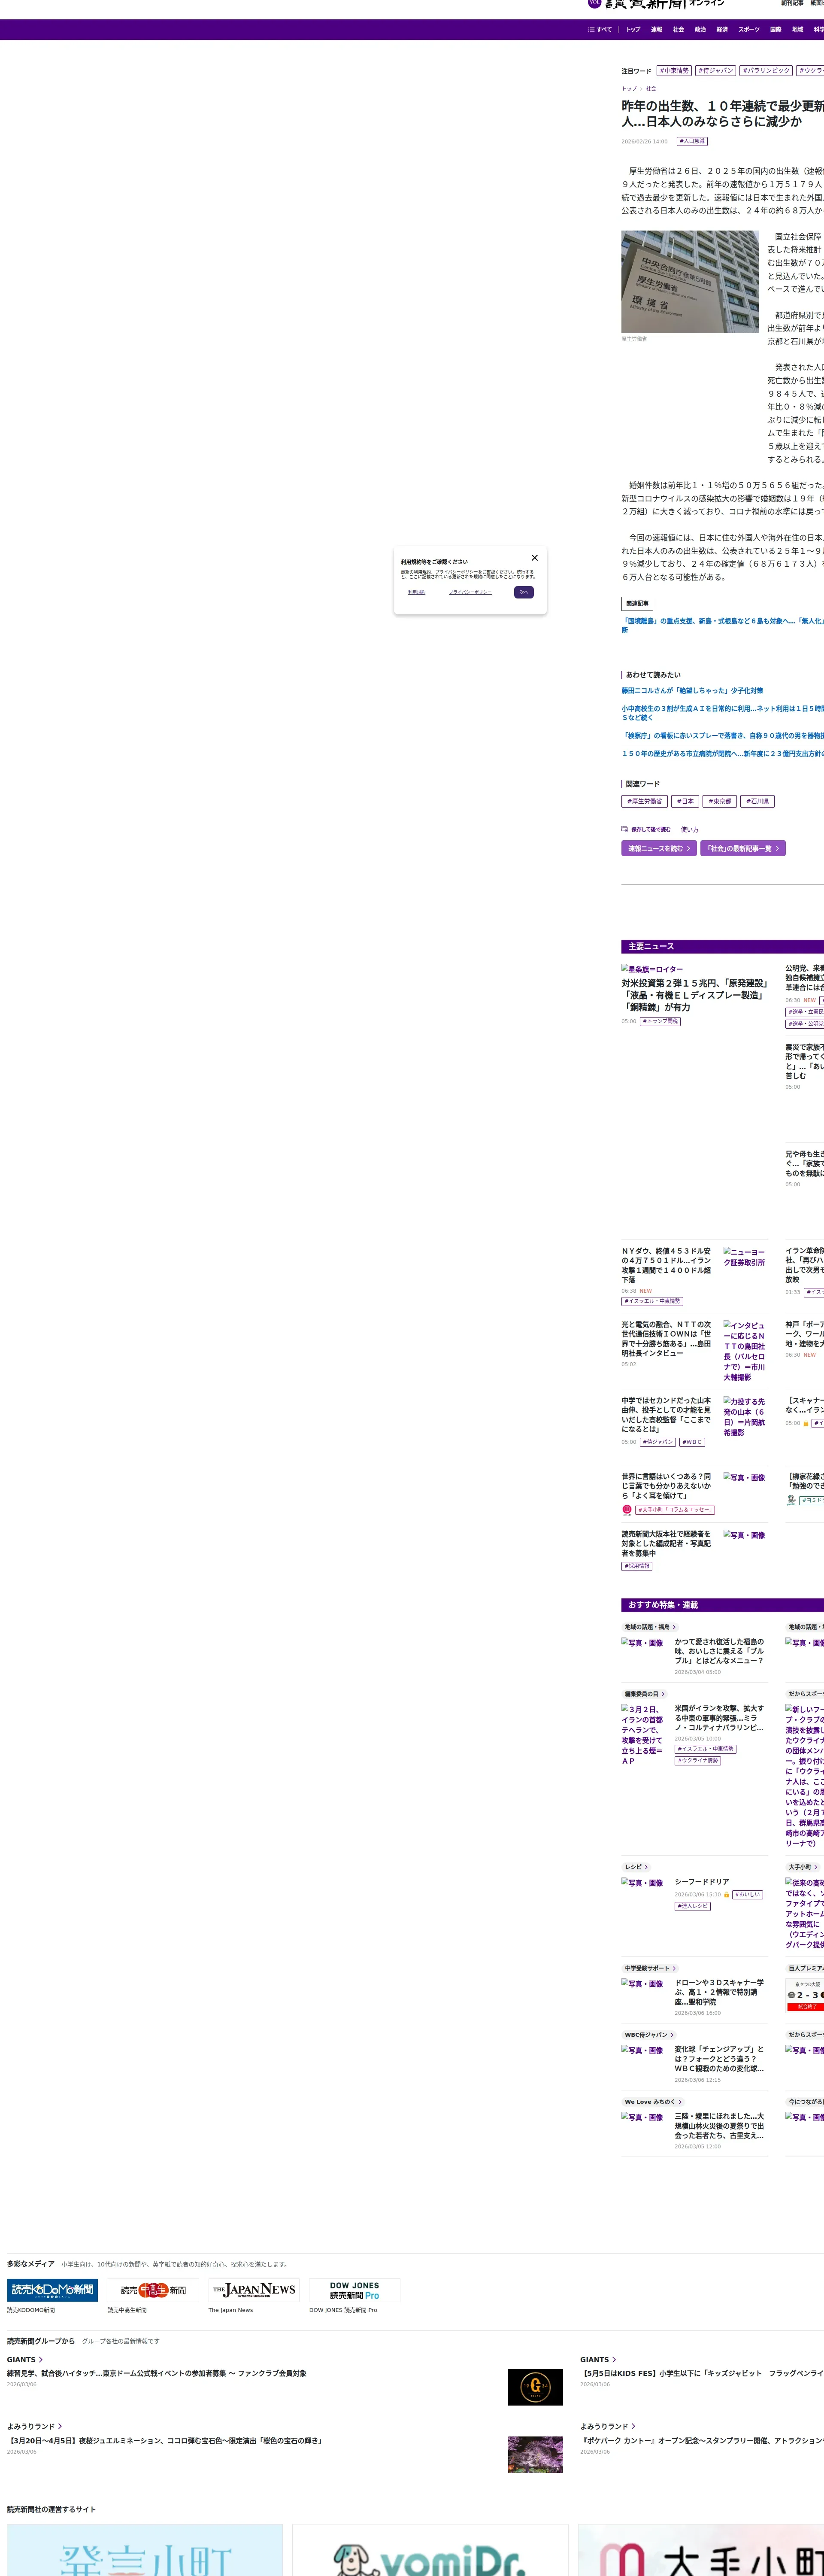Click the save-for-later folder icon

pos(625,829)
